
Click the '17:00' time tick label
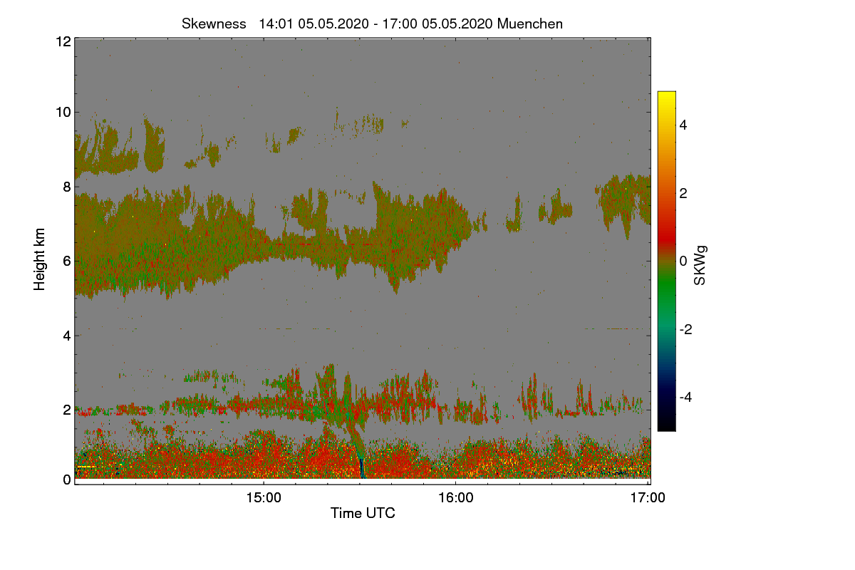tap(648, 497)
